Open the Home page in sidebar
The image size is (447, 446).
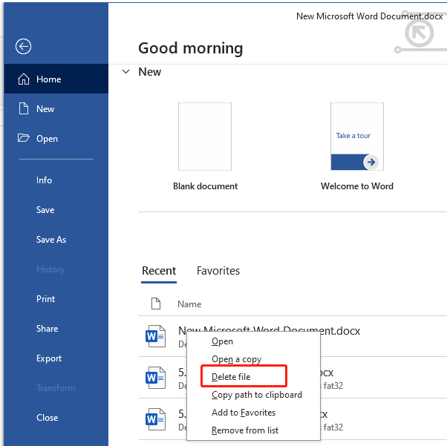[56, 79]
